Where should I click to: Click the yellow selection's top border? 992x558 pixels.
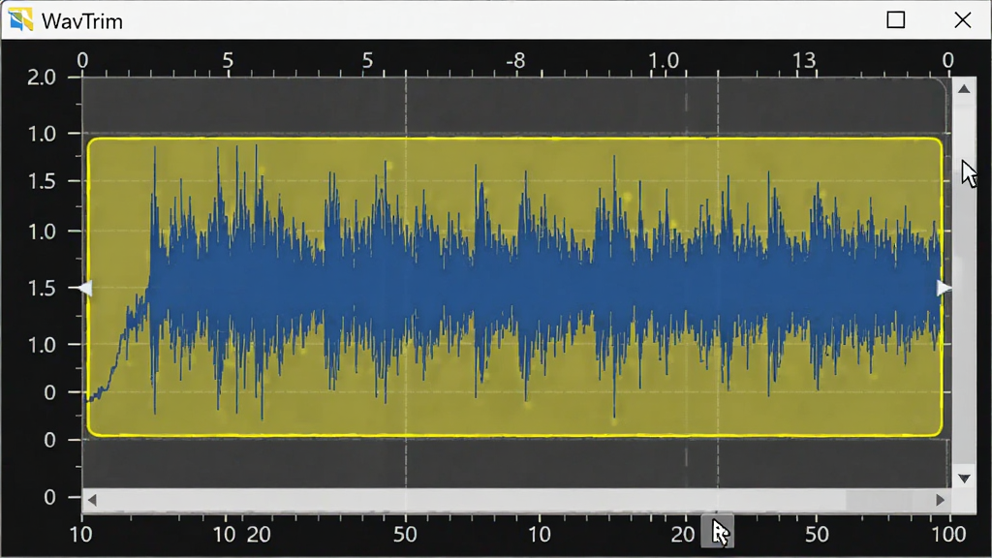click(x=515, y=138)
